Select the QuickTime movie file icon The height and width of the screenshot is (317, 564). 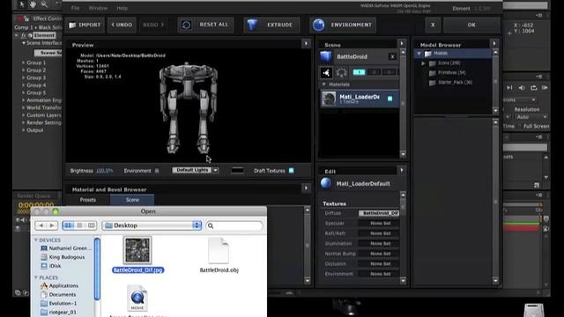point(137,298)
